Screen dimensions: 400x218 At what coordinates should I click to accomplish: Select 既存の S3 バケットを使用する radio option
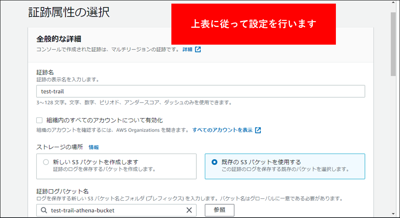coord(215,162)
